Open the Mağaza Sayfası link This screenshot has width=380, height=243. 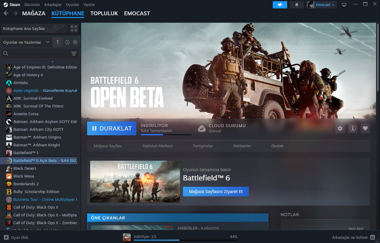tap(108, 146)
